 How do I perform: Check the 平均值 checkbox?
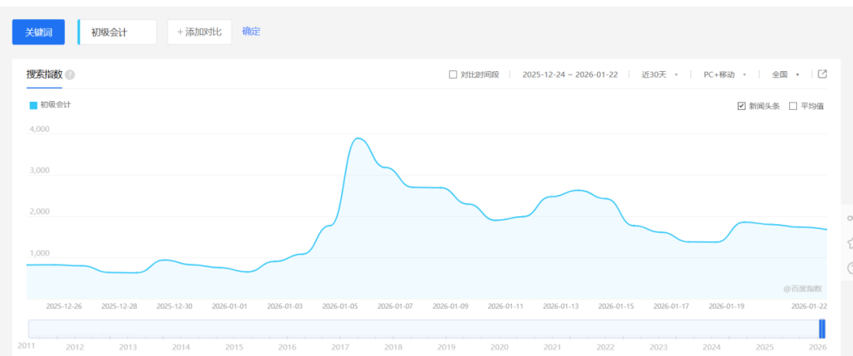pos(793,106)
